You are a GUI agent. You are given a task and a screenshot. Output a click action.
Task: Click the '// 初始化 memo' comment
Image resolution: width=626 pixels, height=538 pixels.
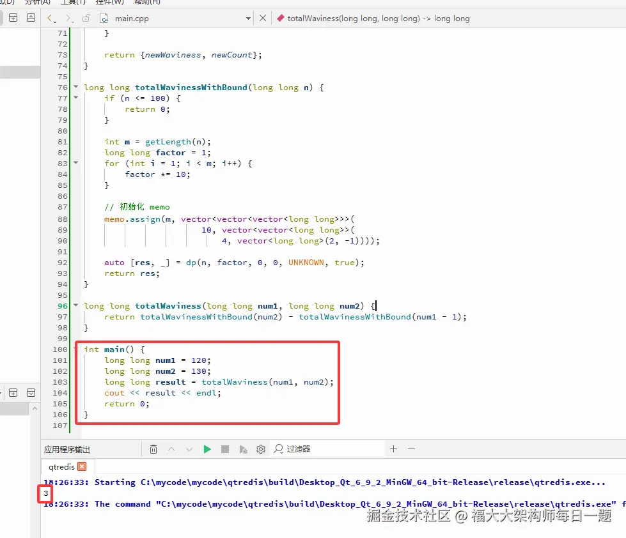(137, 206)
